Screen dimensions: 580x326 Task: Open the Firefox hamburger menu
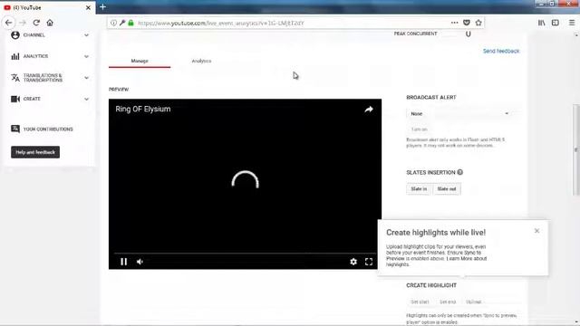point(572,23)
